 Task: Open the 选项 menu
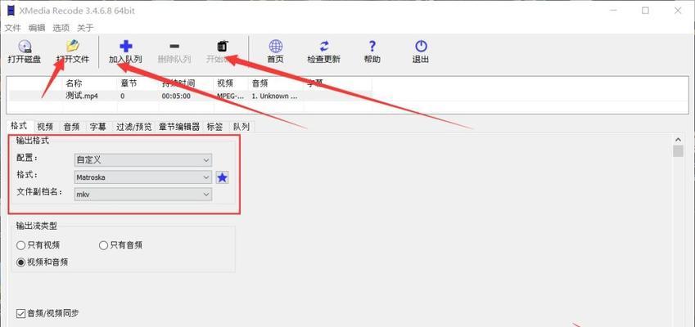pos(61,28)
